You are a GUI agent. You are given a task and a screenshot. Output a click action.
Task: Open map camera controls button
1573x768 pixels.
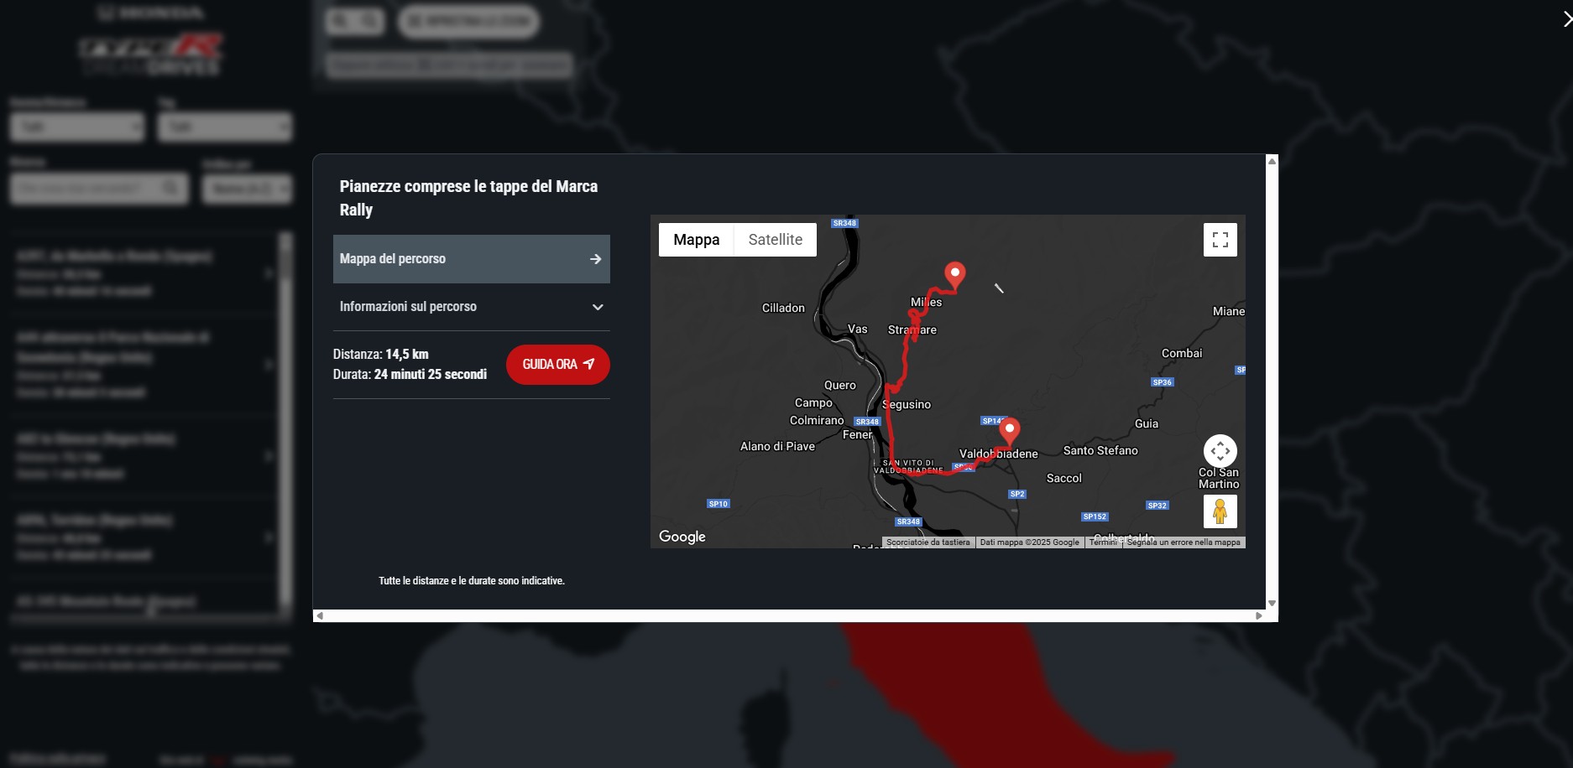click(1220, 451)
